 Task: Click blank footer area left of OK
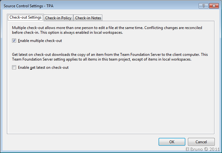(x=79, y=142)
